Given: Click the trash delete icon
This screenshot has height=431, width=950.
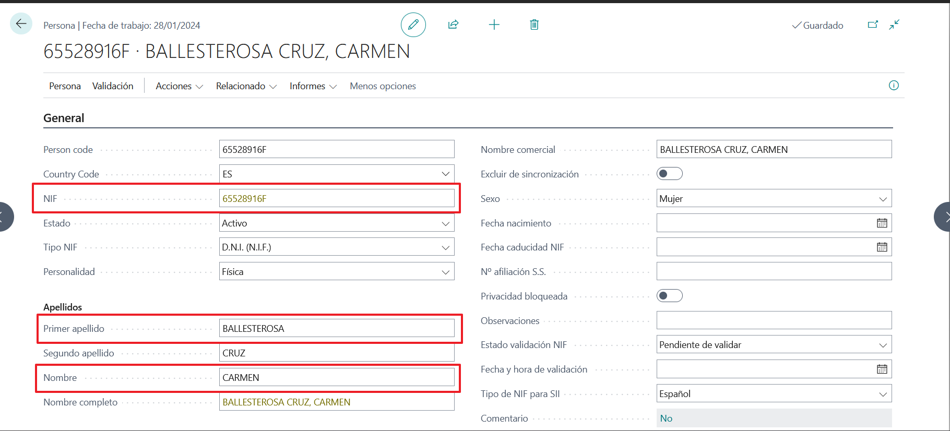Looking at the screenshot, I should click(x=534, y=25).
